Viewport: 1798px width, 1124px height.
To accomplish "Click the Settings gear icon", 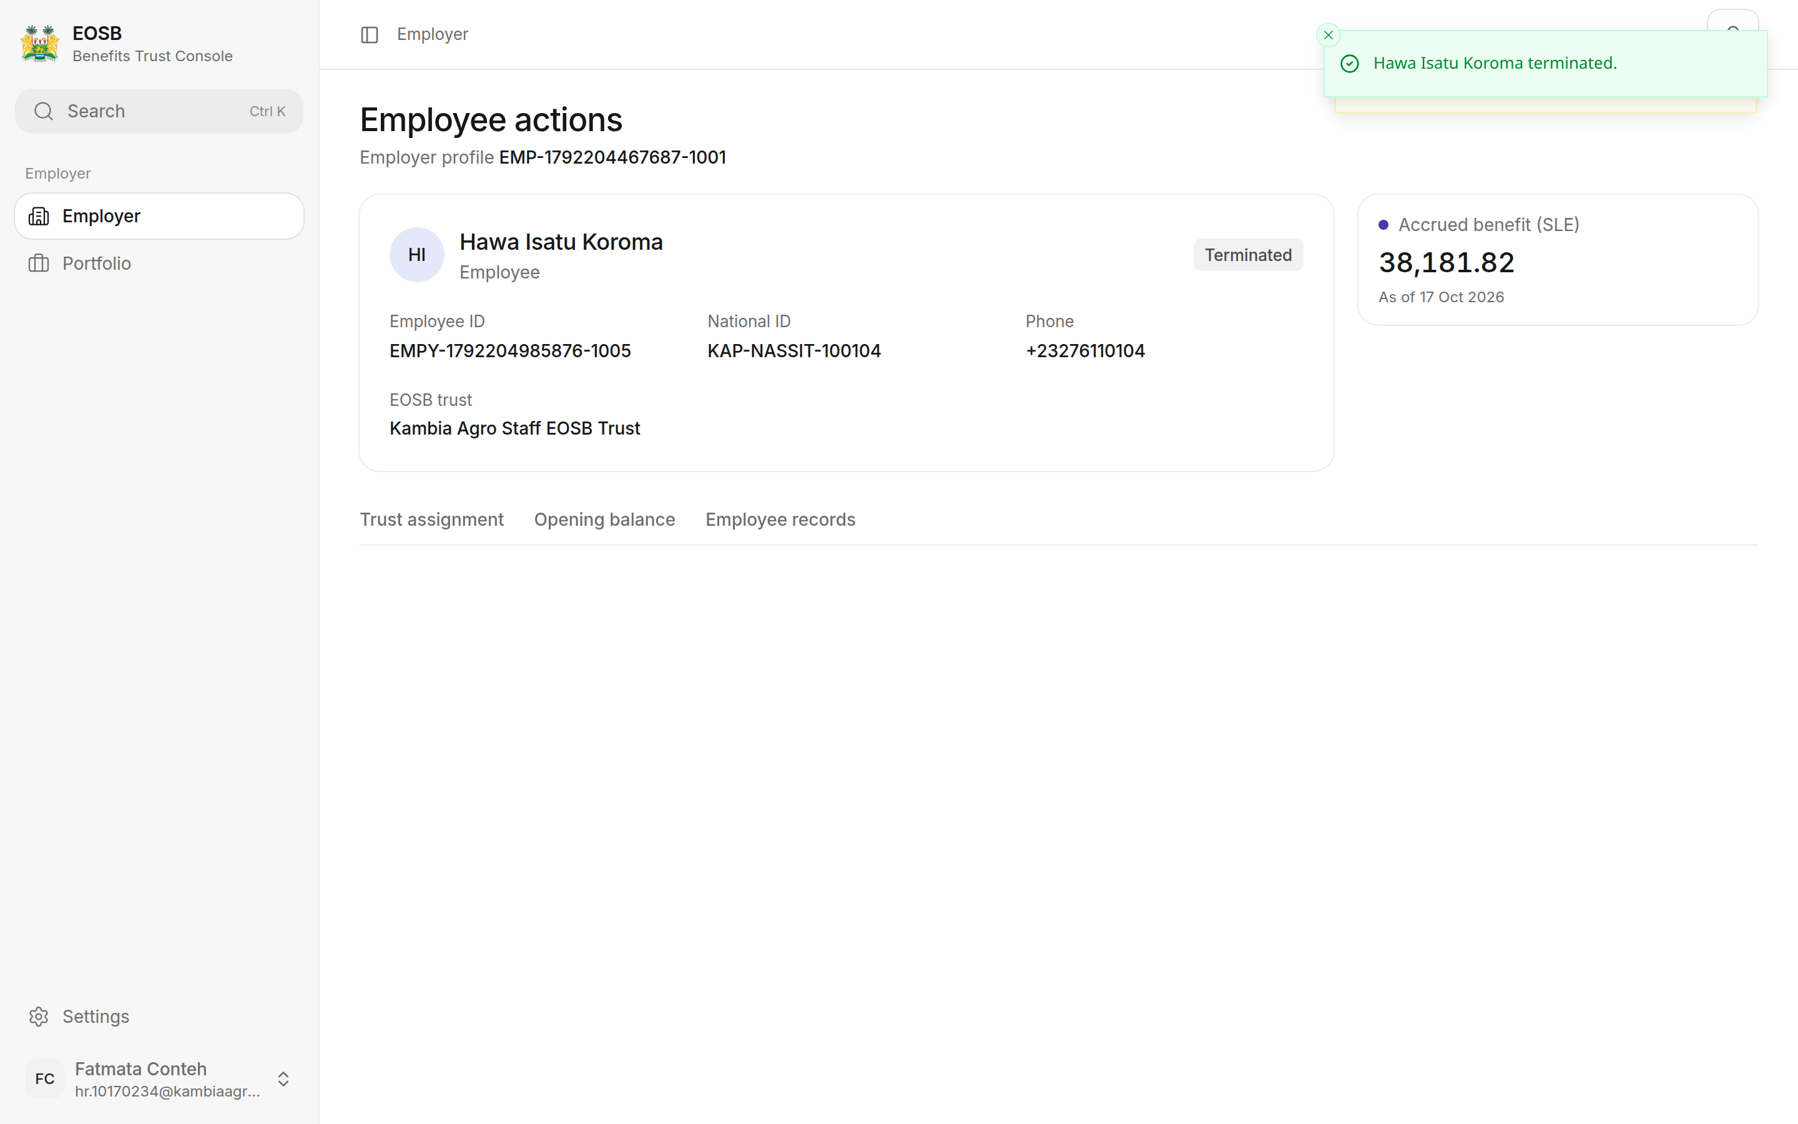I will [39, 1016].
